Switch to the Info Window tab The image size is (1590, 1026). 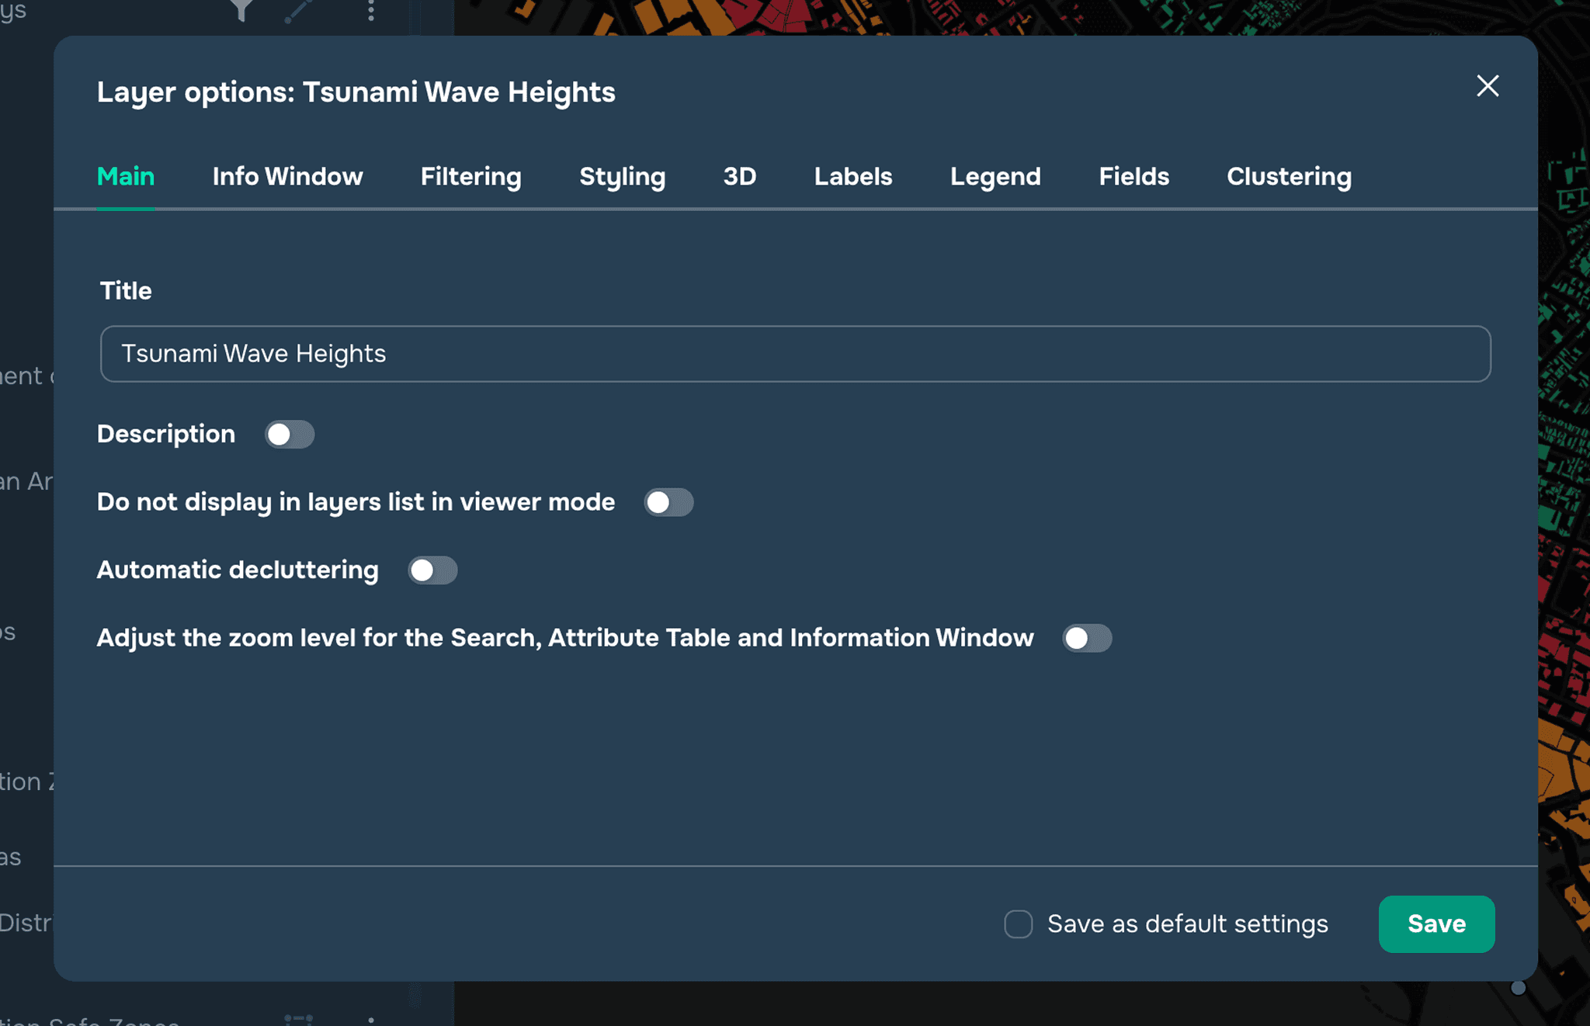click(x=287, y=177)
